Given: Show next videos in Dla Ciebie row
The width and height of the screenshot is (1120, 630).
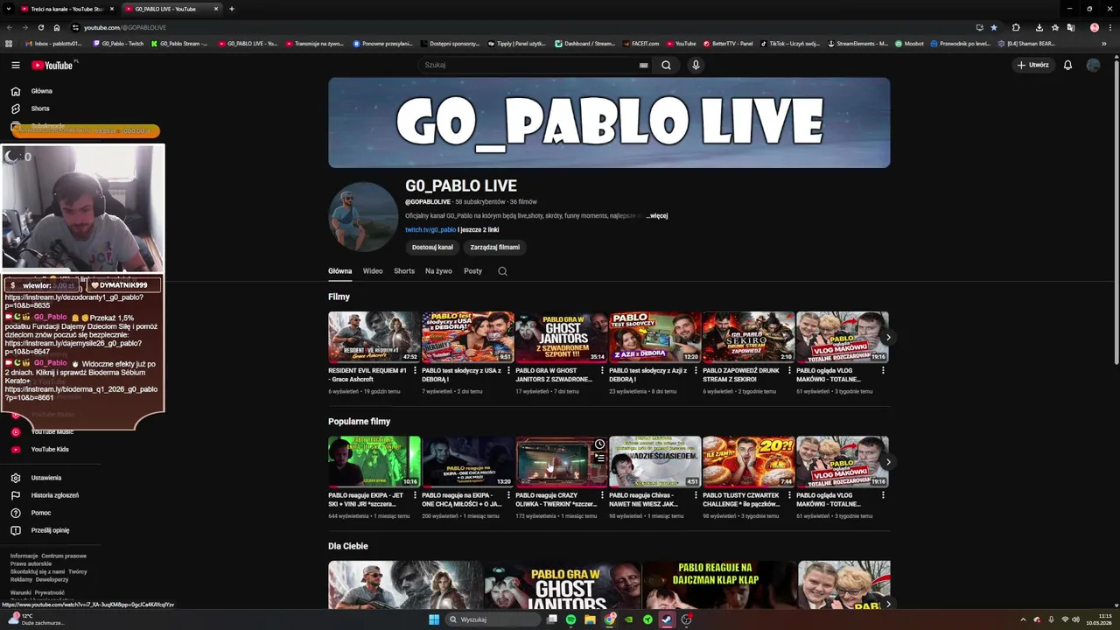Looking at the screenshot, I should pyautogui.click(x=888, y=604).
